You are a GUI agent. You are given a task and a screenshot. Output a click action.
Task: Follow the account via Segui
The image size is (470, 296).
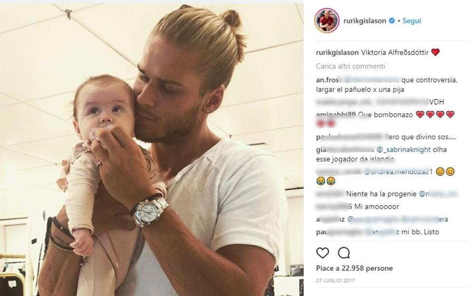(x=412, y=21)
